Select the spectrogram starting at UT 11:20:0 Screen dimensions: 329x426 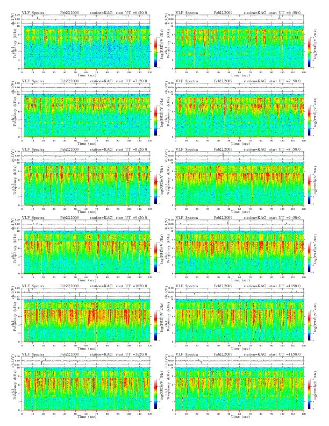coord(86,389)
